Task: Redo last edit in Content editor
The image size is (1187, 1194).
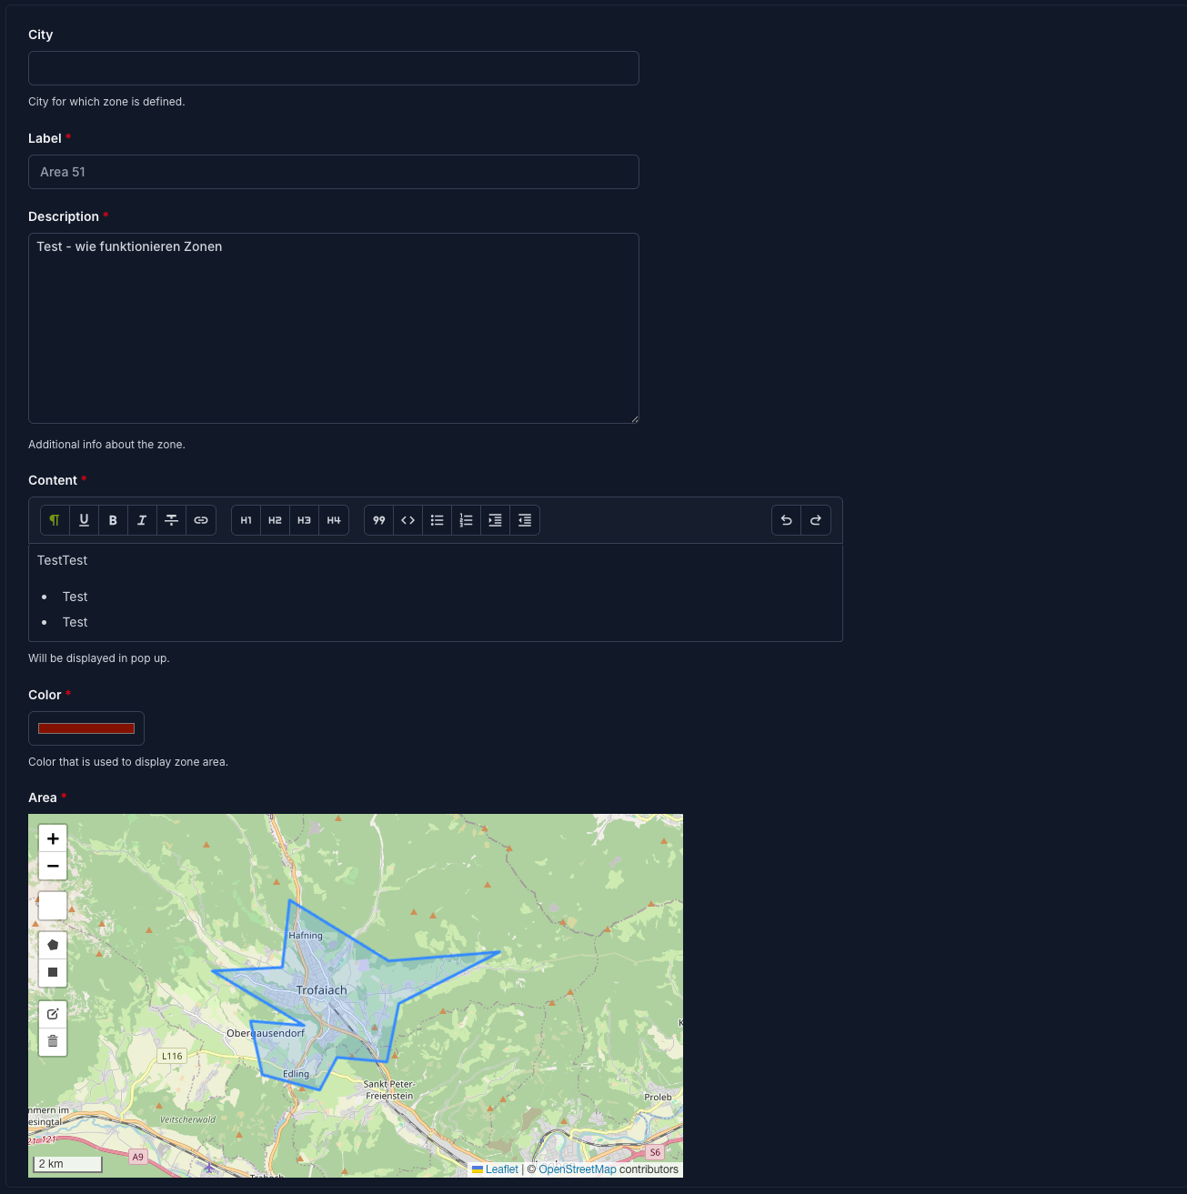Action: (x=816, y=520)
